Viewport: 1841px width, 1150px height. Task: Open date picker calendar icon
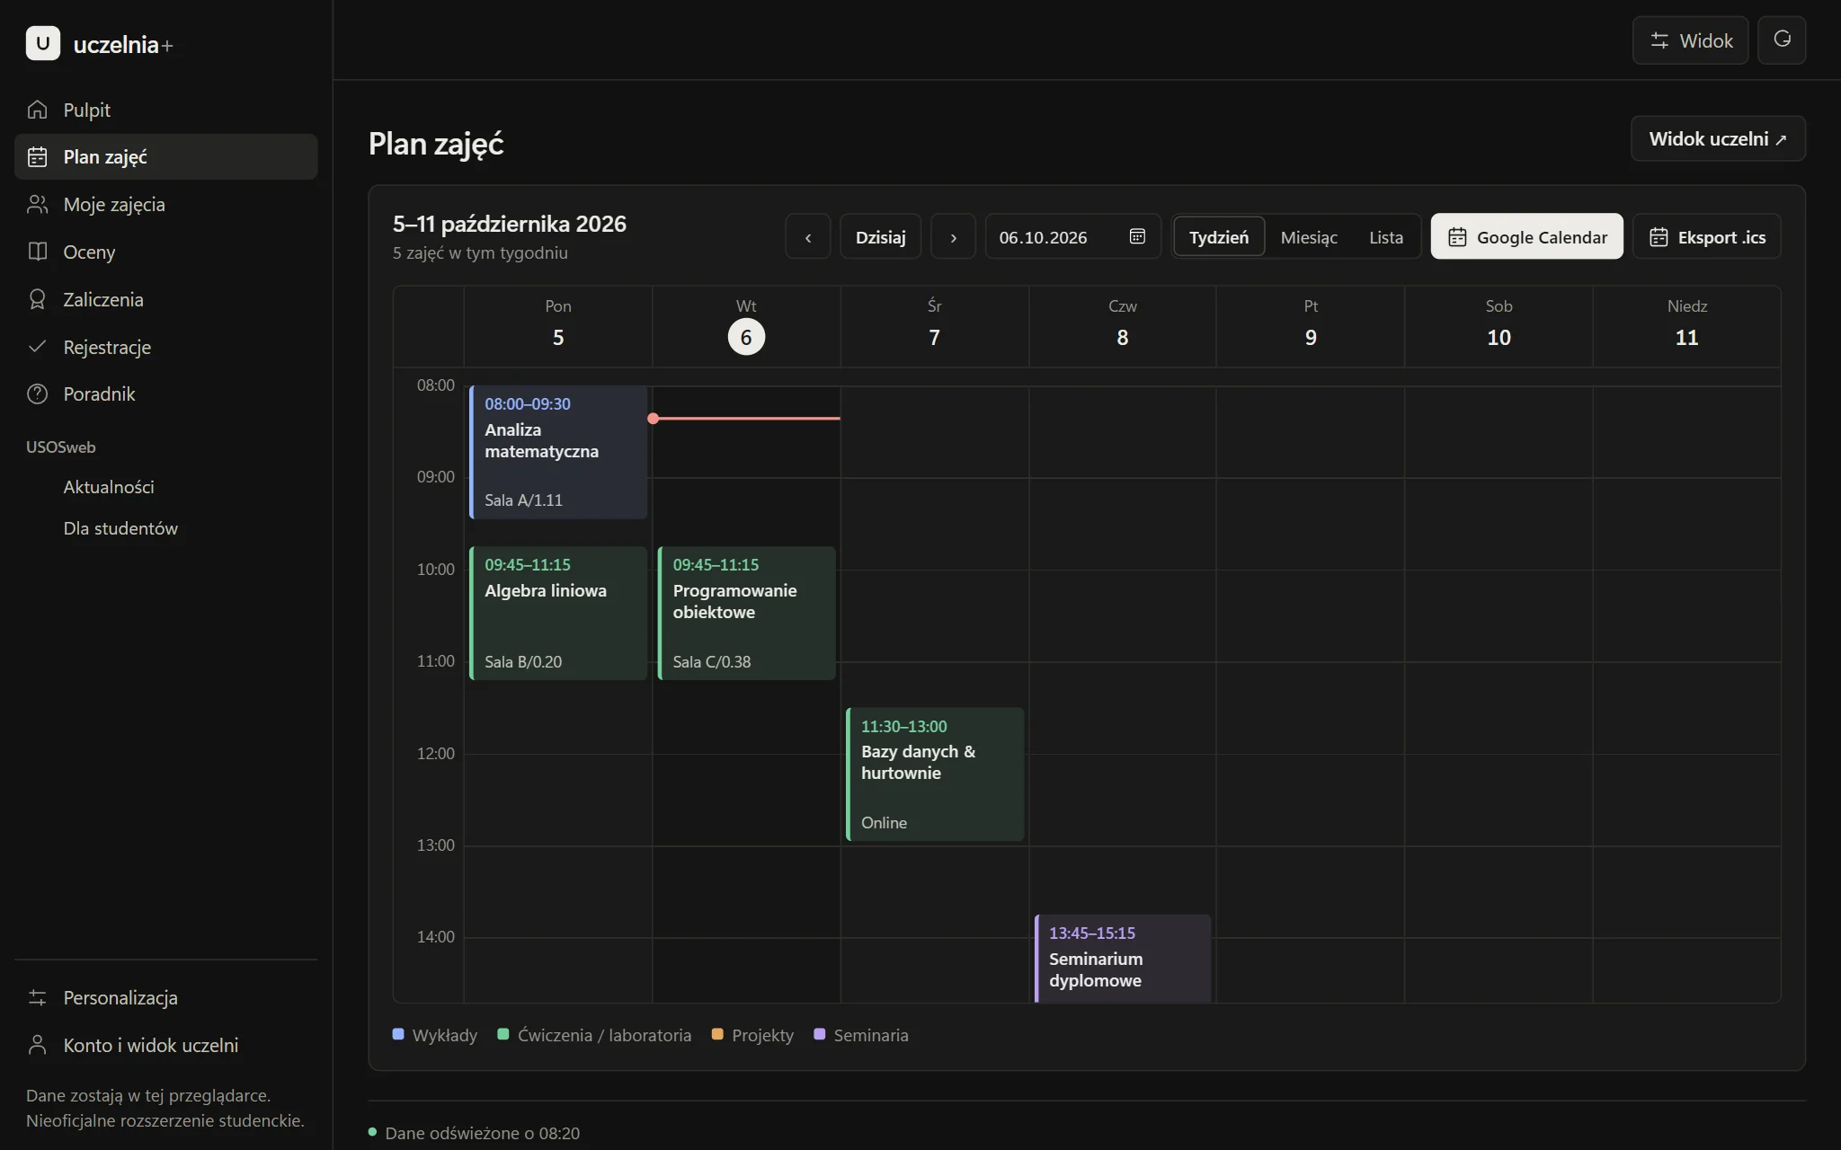coord(1137,236)
